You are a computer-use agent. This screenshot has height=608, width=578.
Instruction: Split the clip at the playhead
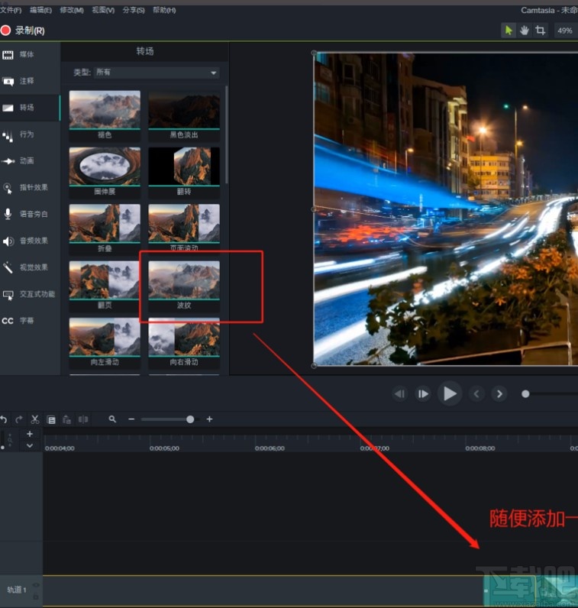tap(83, 419)
